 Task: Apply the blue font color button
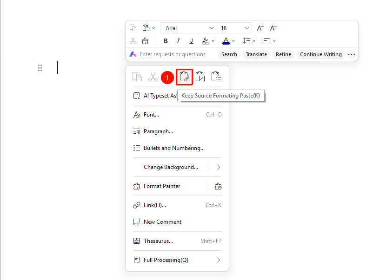click(x=226, y=41)
